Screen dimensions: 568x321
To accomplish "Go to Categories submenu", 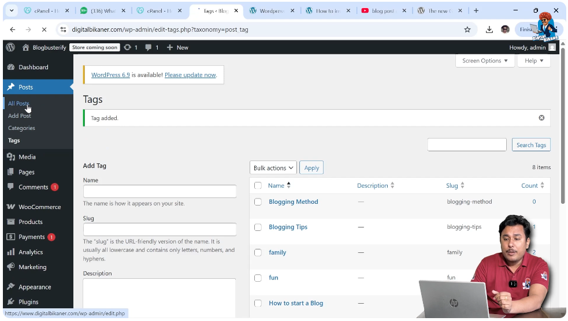I will [x=22, y=128].
